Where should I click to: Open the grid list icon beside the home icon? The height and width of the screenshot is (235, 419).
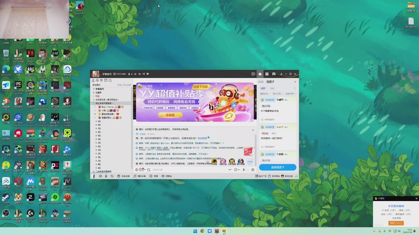click(267, 74)
